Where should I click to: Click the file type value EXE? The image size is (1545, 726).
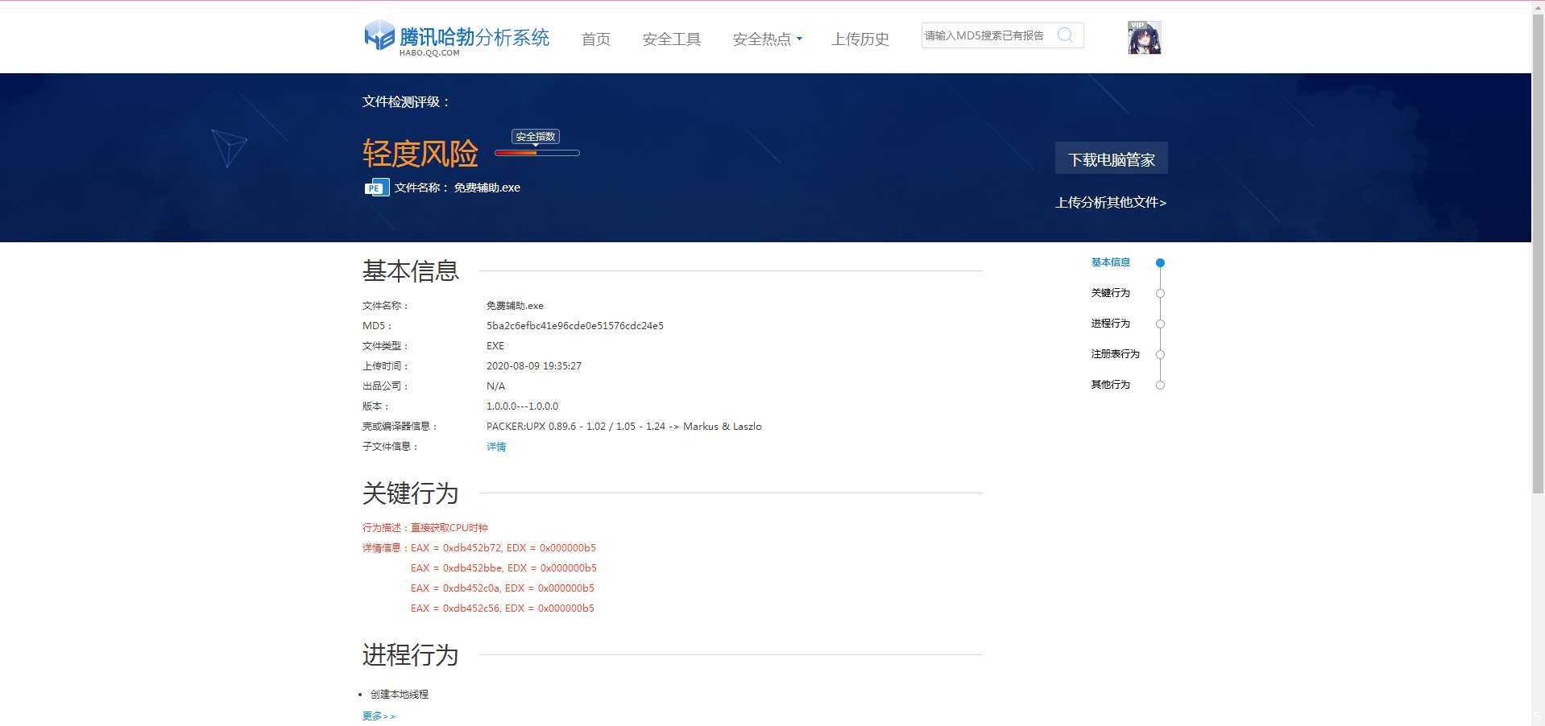tap(495, 346)
